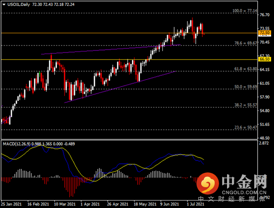Click the yellow 66.50 horizontal line
The image size is (274, 208).
click(x=129, y=59)
